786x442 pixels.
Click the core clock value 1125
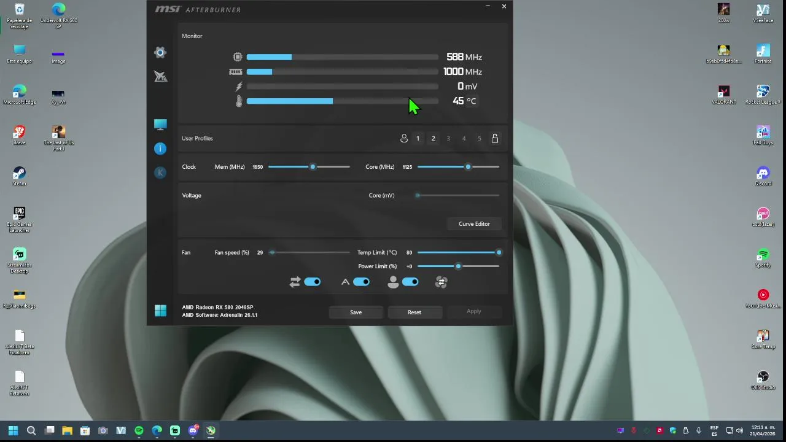407,167
